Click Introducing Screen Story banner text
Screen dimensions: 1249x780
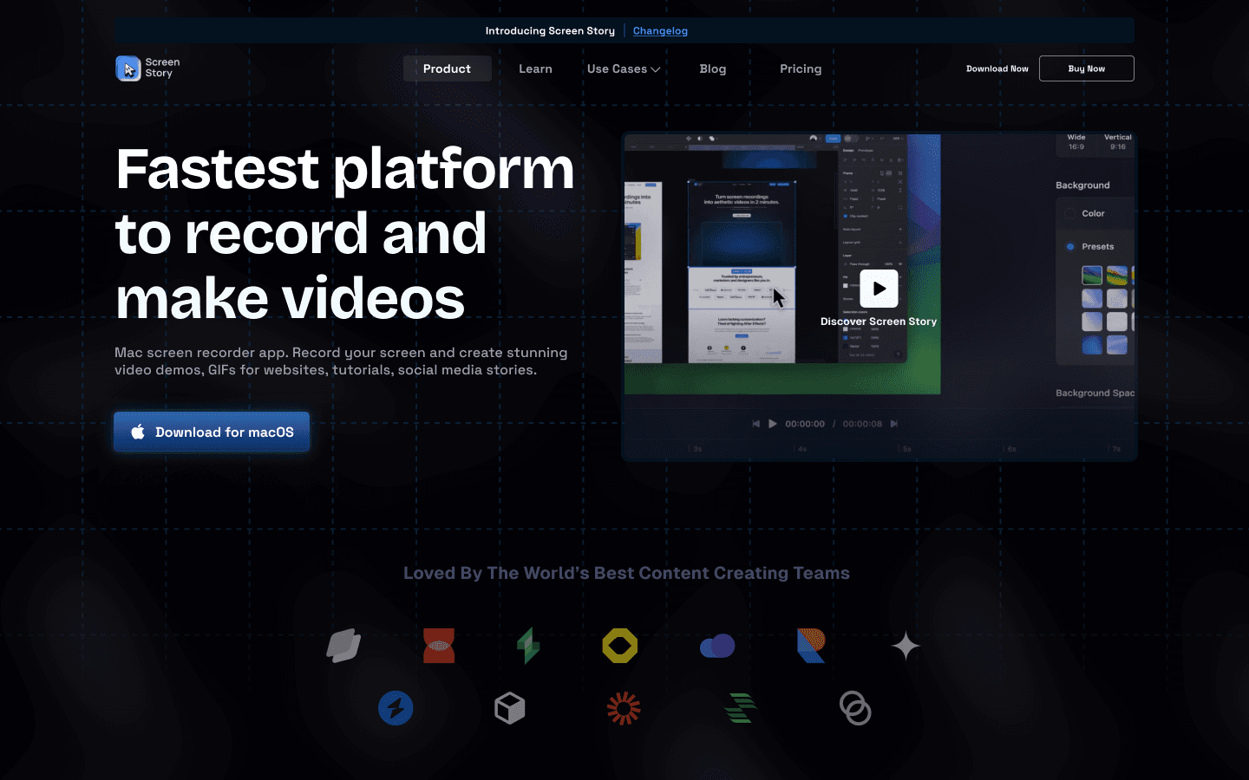click(550, 30)
